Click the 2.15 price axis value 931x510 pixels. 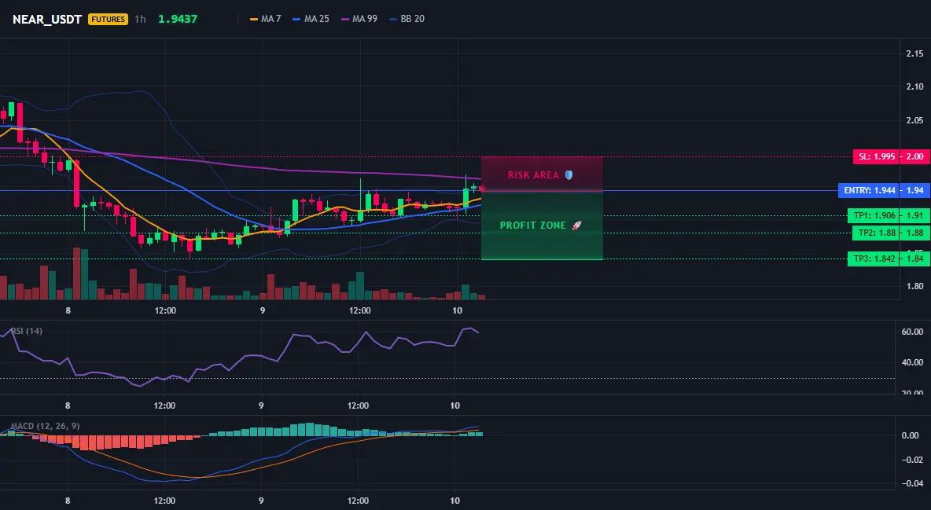point(915,53)
